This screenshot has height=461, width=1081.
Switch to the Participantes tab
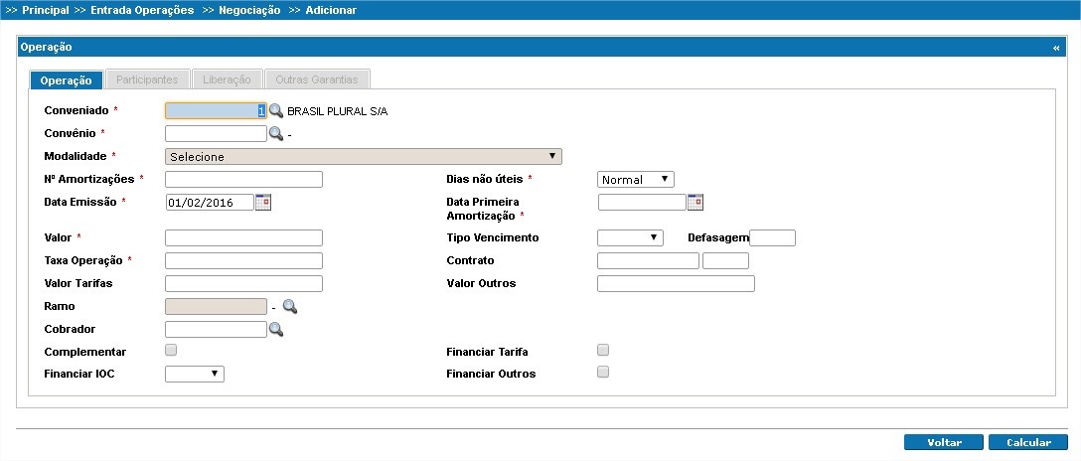click(x=147, y=79)
